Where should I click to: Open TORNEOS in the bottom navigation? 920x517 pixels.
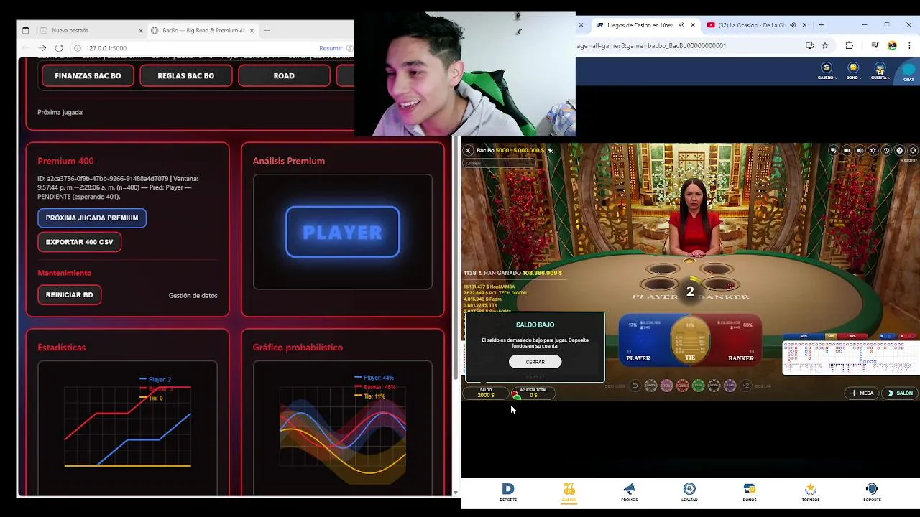click(811, 492)
